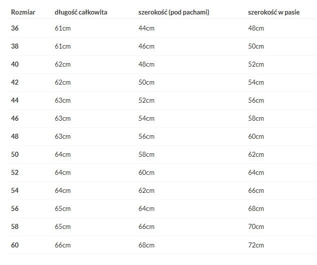Click size 58 row label
The width and height of the screenshot is (317, 265).
pyautogui.click(x=15, y=226)
